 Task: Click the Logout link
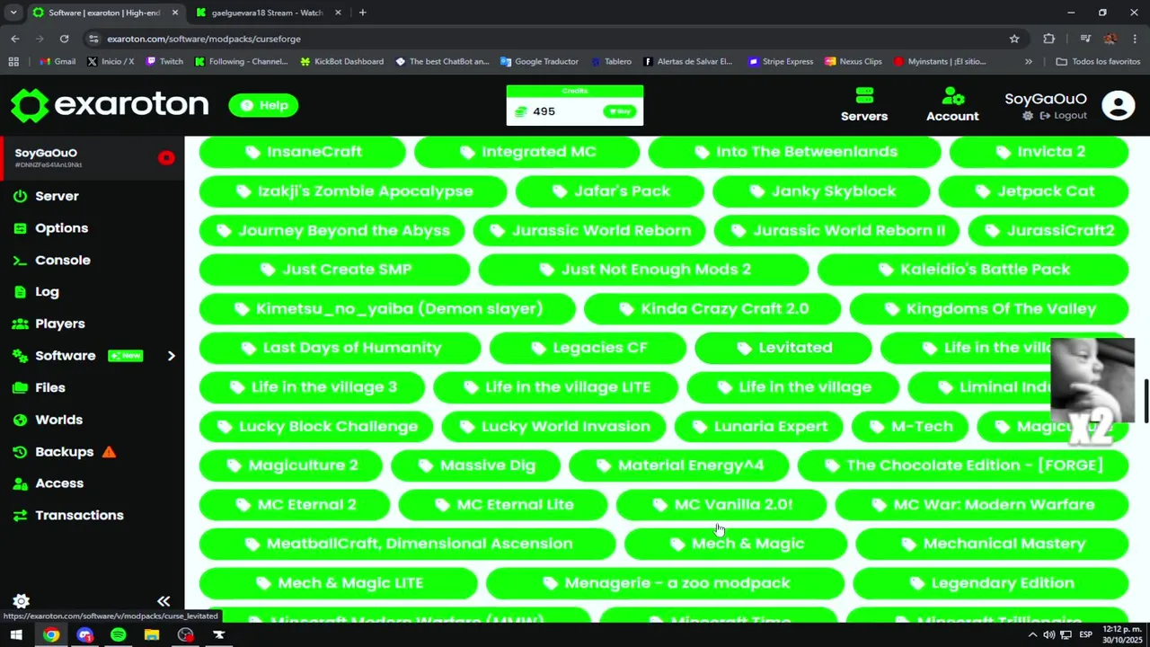[x=1064, y=116]
